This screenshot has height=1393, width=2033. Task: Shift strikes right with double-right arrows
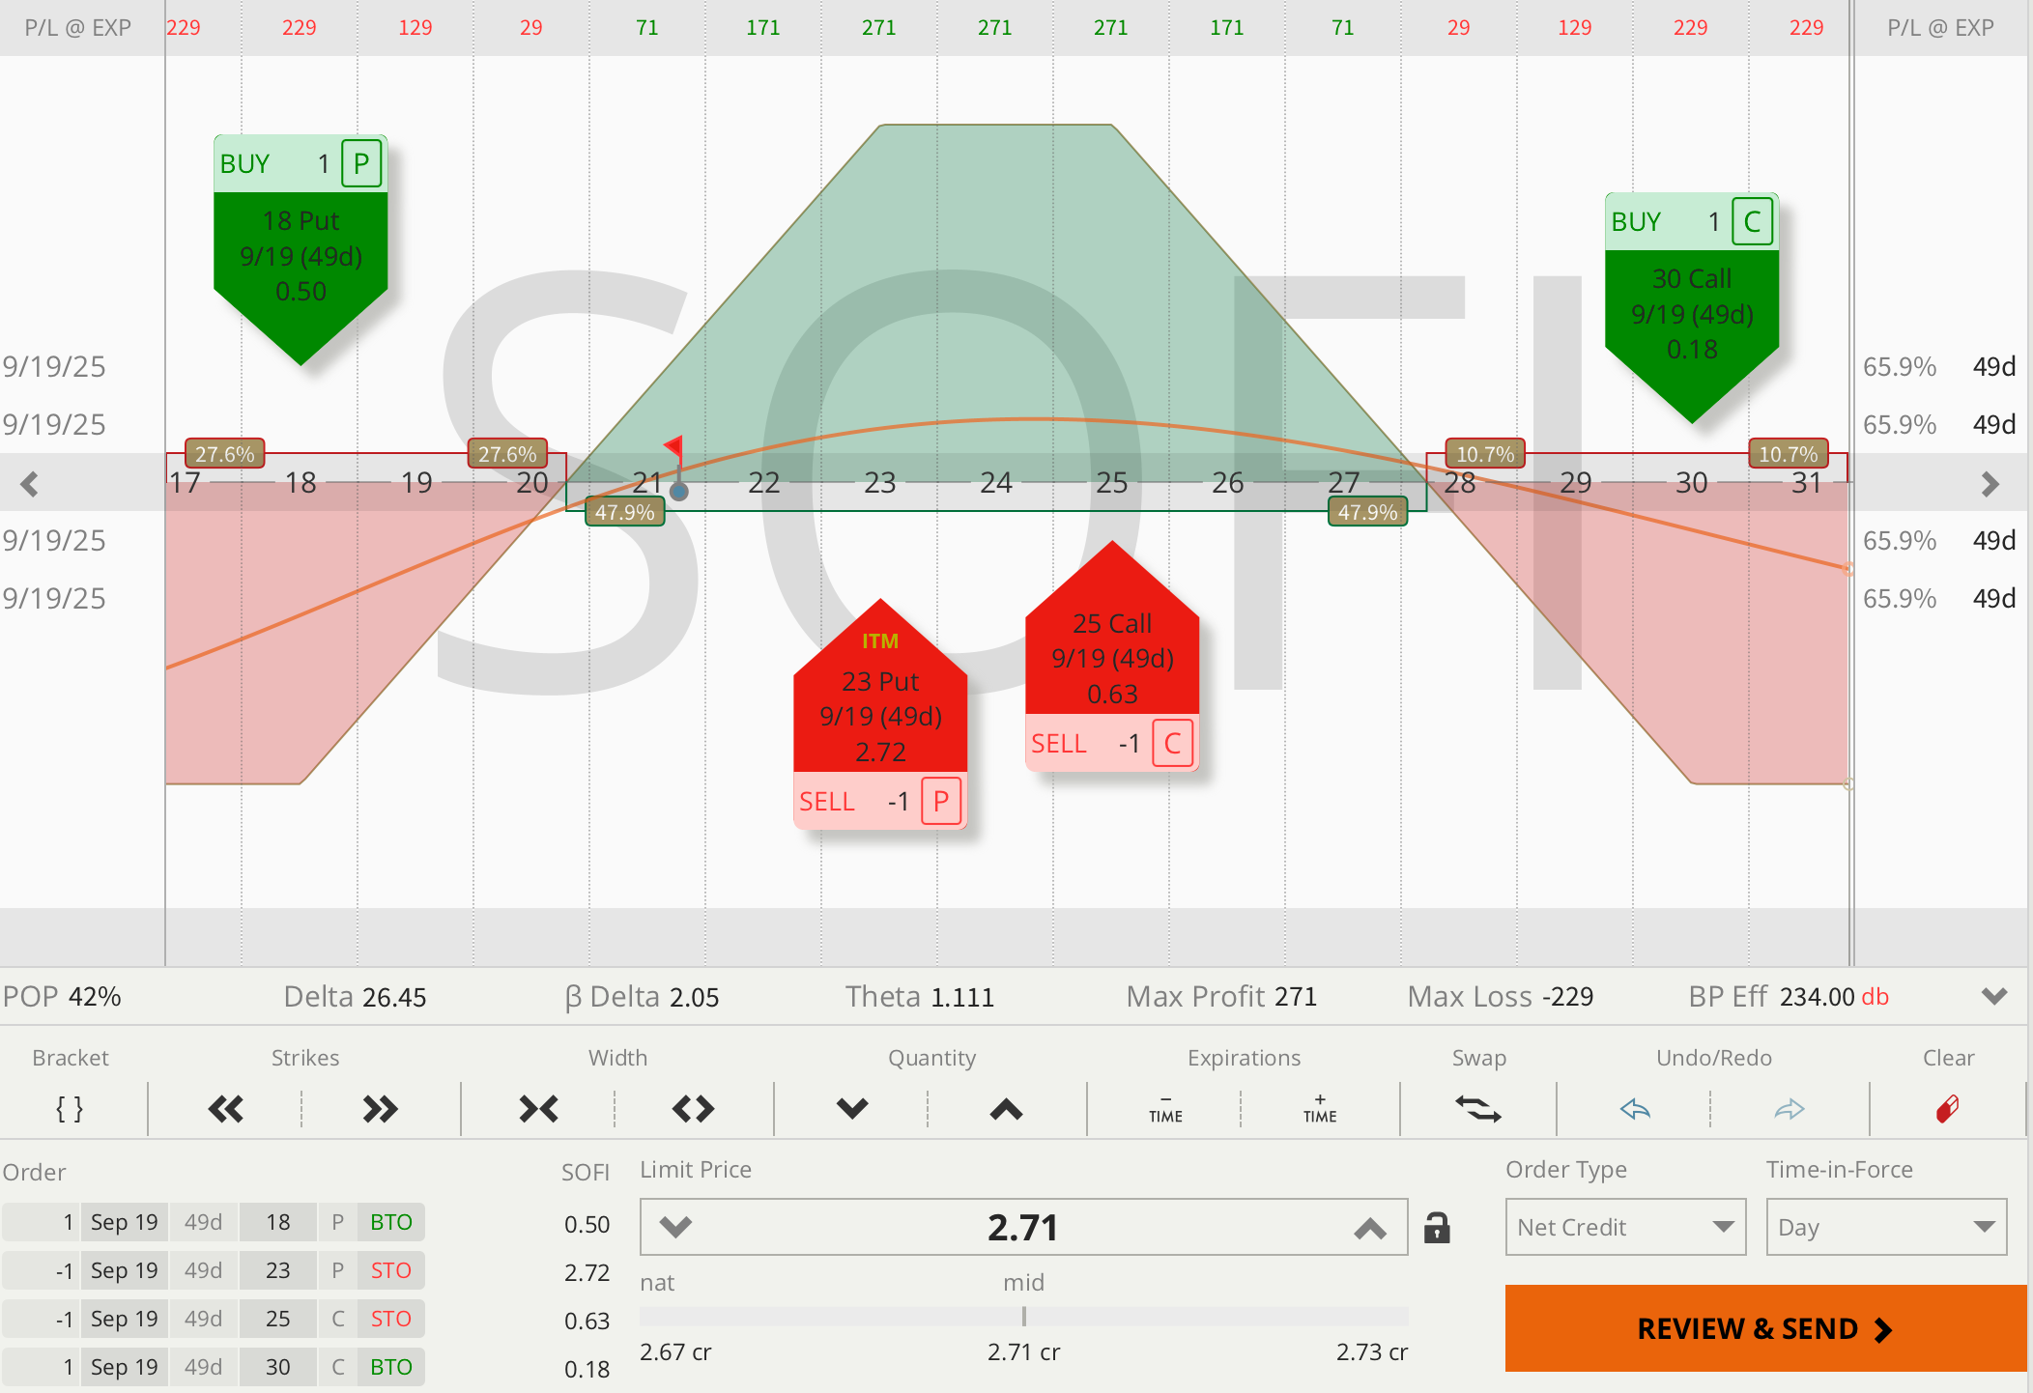(x=380, y=1108)
